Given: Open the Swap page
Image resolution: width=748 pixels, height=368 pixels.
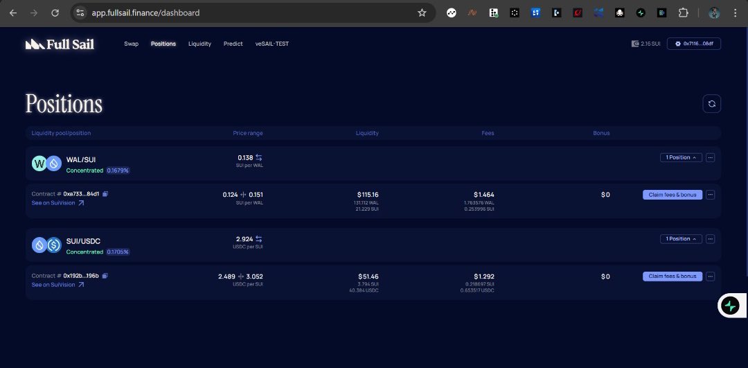Looking at the screenshot, I should click(x=131, y=44).
